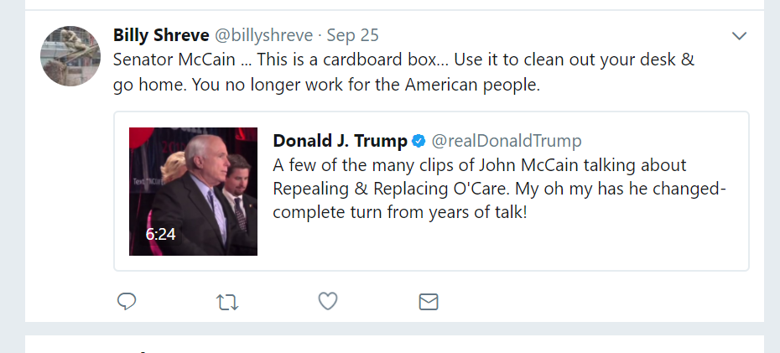Image resolution: width=780 pixels, height=353 pixels.
Task: Retweet Billy Shreve's tweet
Action: click(226, 301)
